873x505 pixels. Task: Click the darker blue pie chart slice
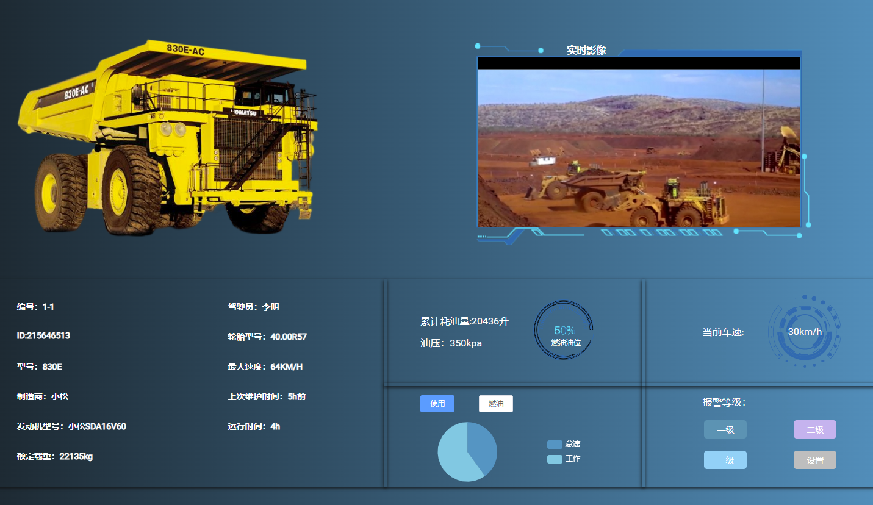click(482, 444)
